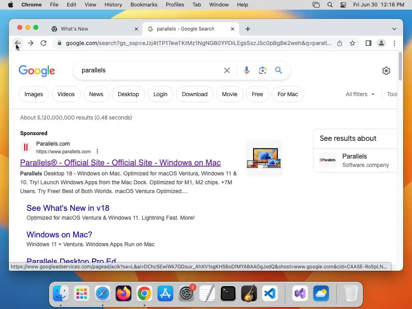412x309 pixels.
Task: Open the Weather app in the Dock
Action: click(x=321, y=293)
